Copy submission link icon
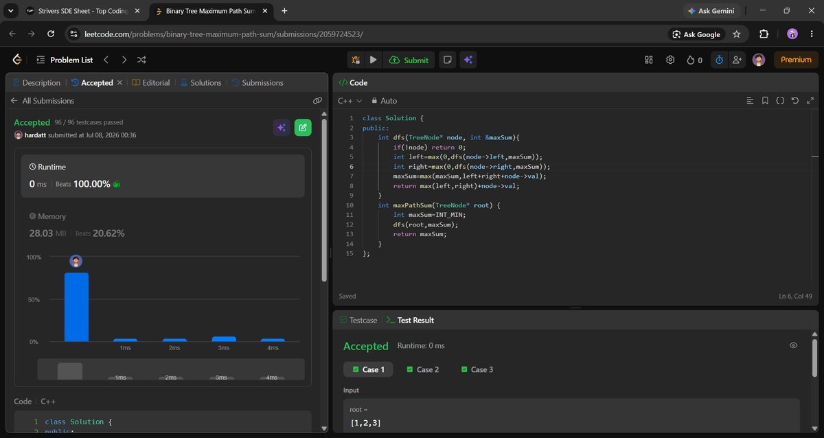 click(x=317, y=100)
